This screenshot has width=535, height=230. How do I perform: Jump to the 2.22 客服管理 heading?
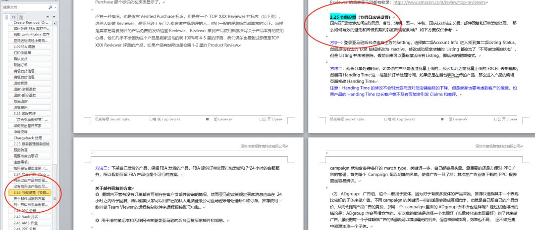point(30,113)
